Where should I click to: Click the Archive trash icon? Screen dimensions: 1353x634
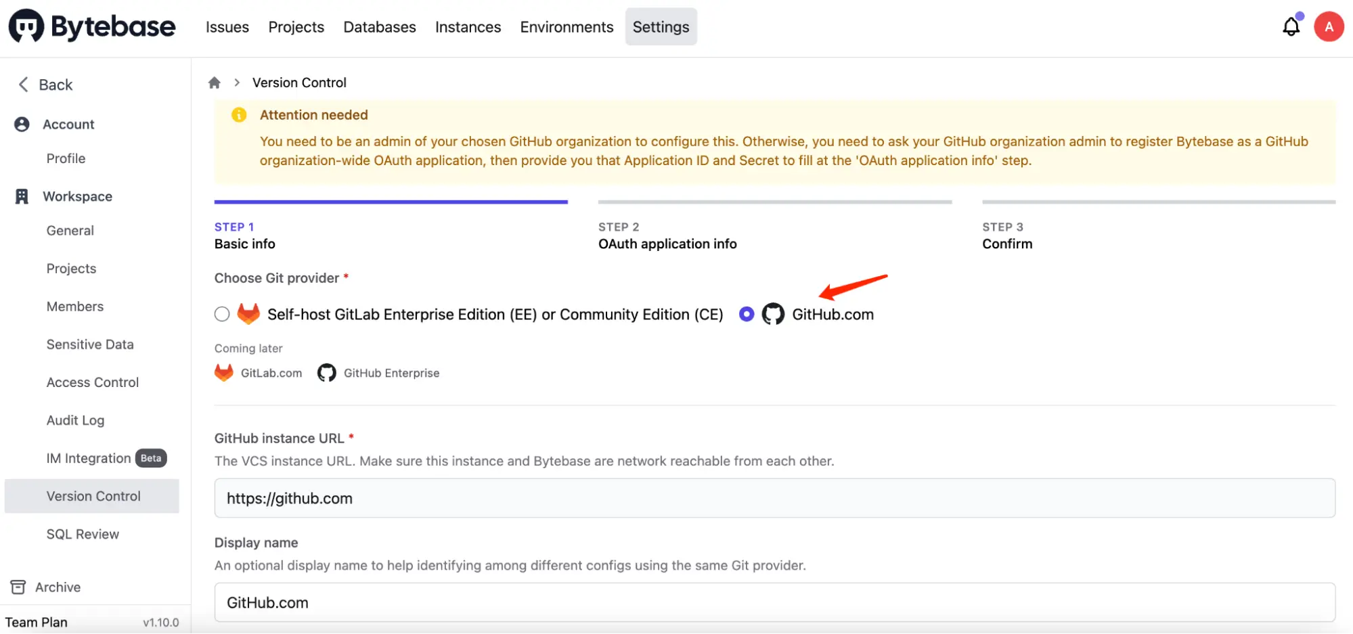(x=19, y=587)
